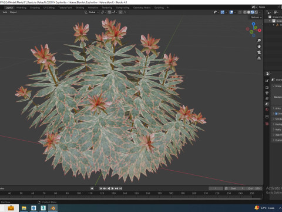Switch to the Geometry Nodes workspace tab
Image resolution: width=282 pixels, height=212 pixels.
click(x=142, y=8)
